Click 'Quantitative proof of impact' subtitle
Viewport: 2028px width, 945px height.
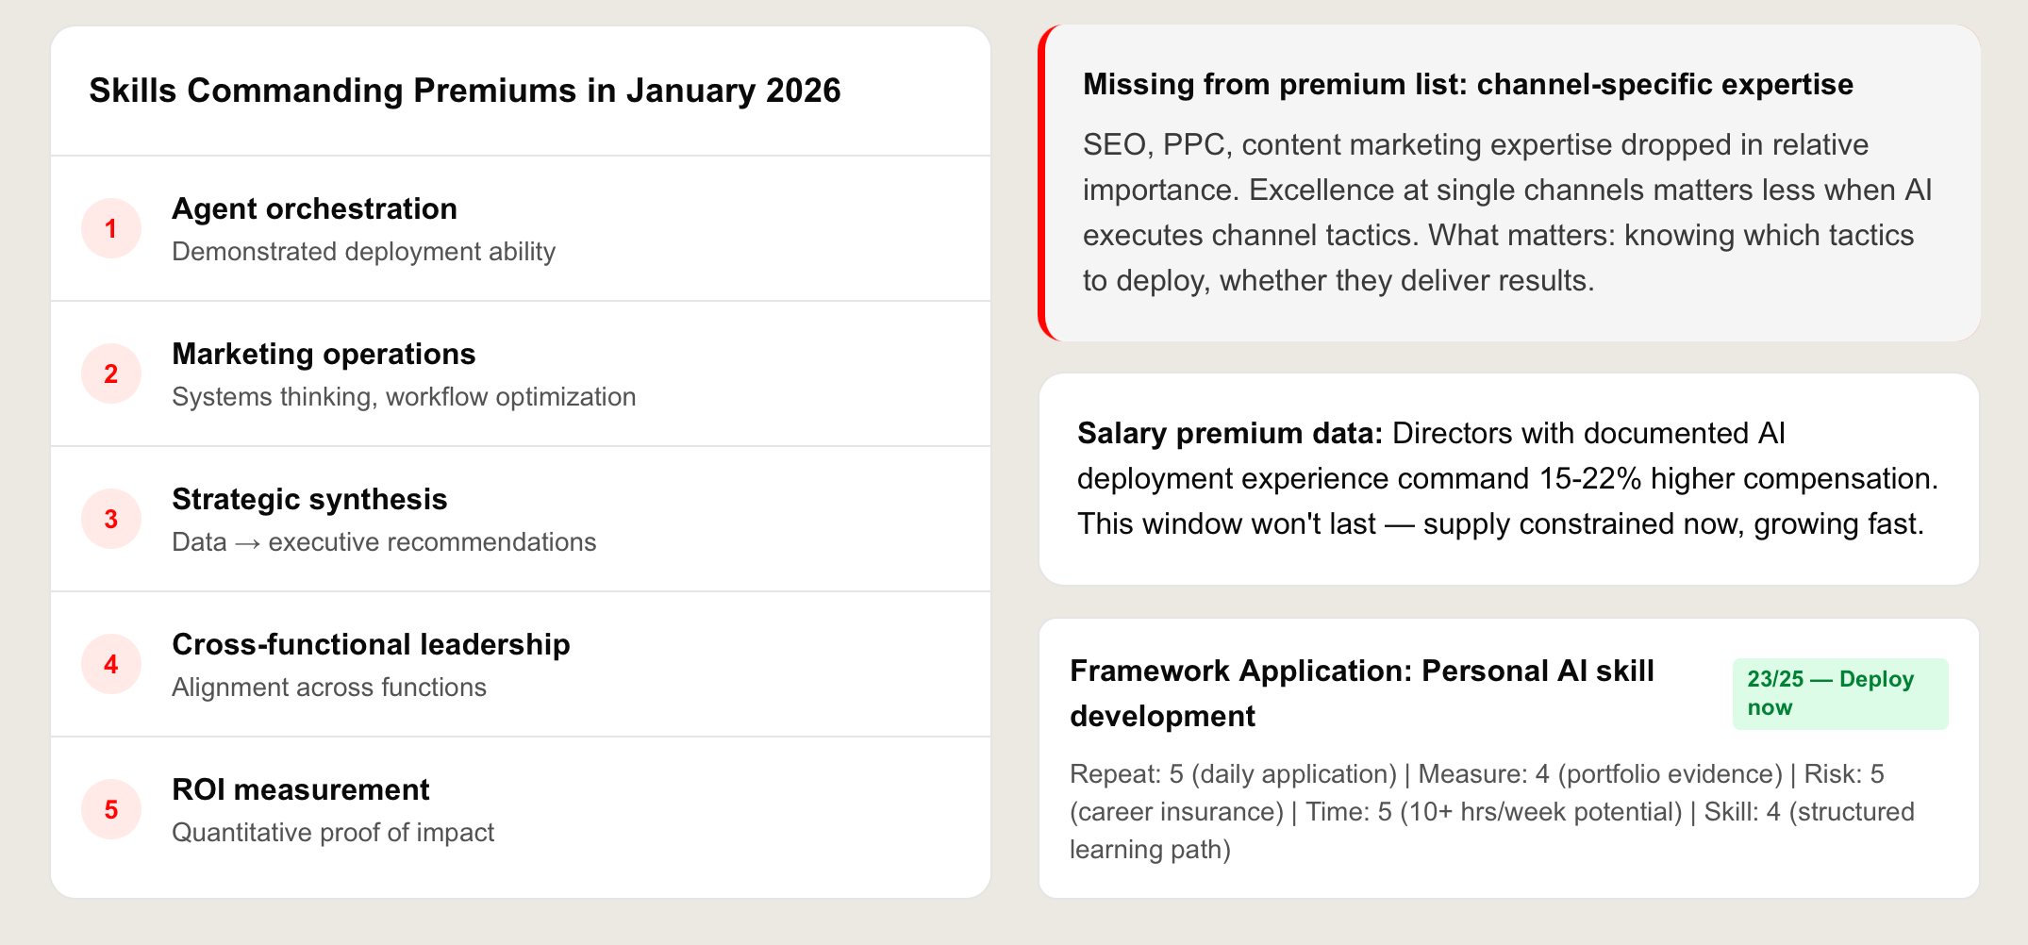[x=333, y=833]
